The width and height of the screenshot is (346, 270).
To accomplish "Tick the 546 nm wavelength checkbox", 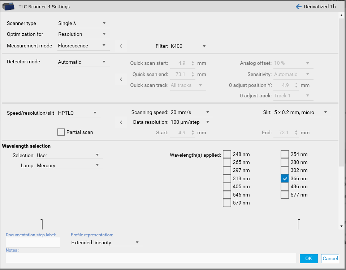I will 227,195.
